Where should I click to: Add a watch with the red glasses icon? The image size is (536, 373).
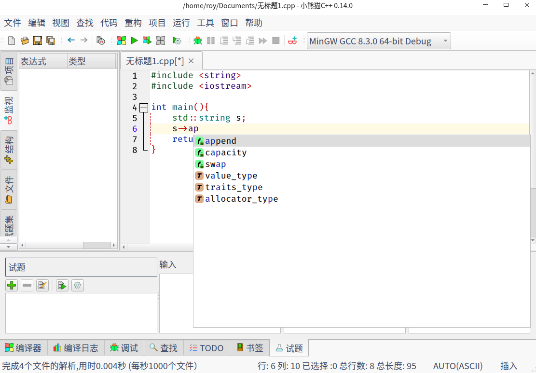click(x=292, y=41)
